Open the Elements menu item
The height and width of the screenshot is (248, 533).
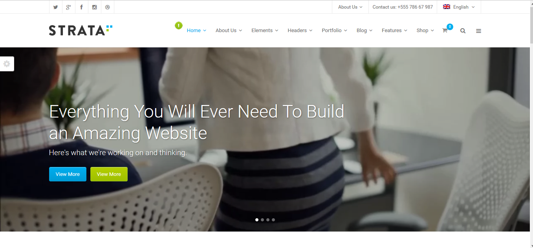point(265,30)
